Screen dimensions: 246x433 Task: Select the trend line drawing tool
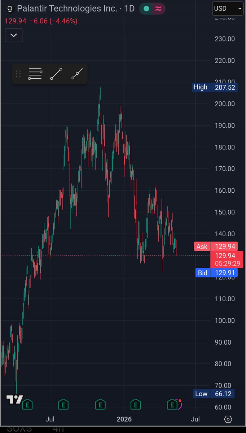(56, 74)
